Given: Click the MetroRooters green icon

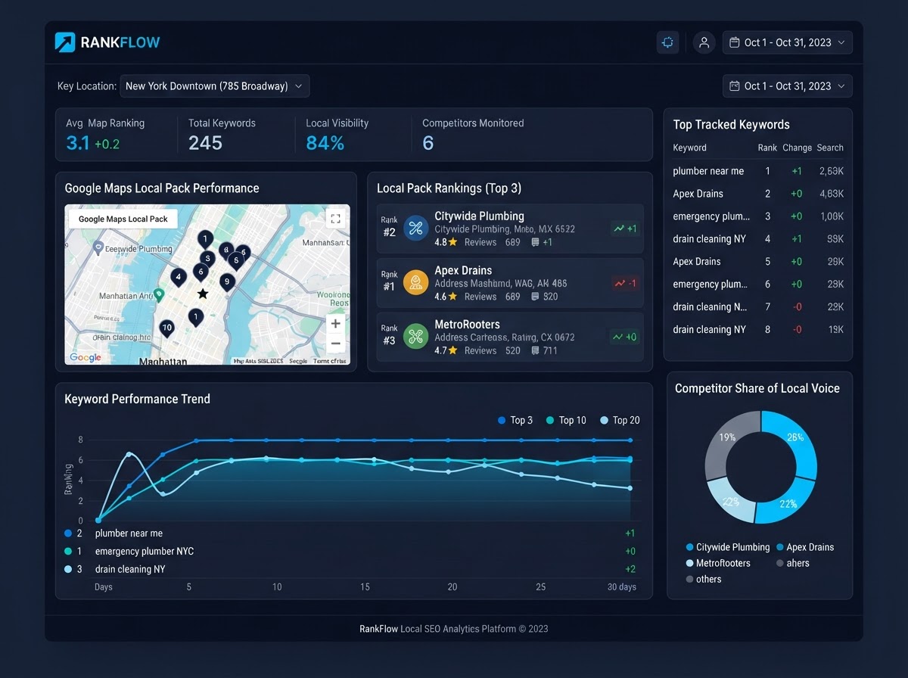Looking at the screenshot, I should pos(415,336).
